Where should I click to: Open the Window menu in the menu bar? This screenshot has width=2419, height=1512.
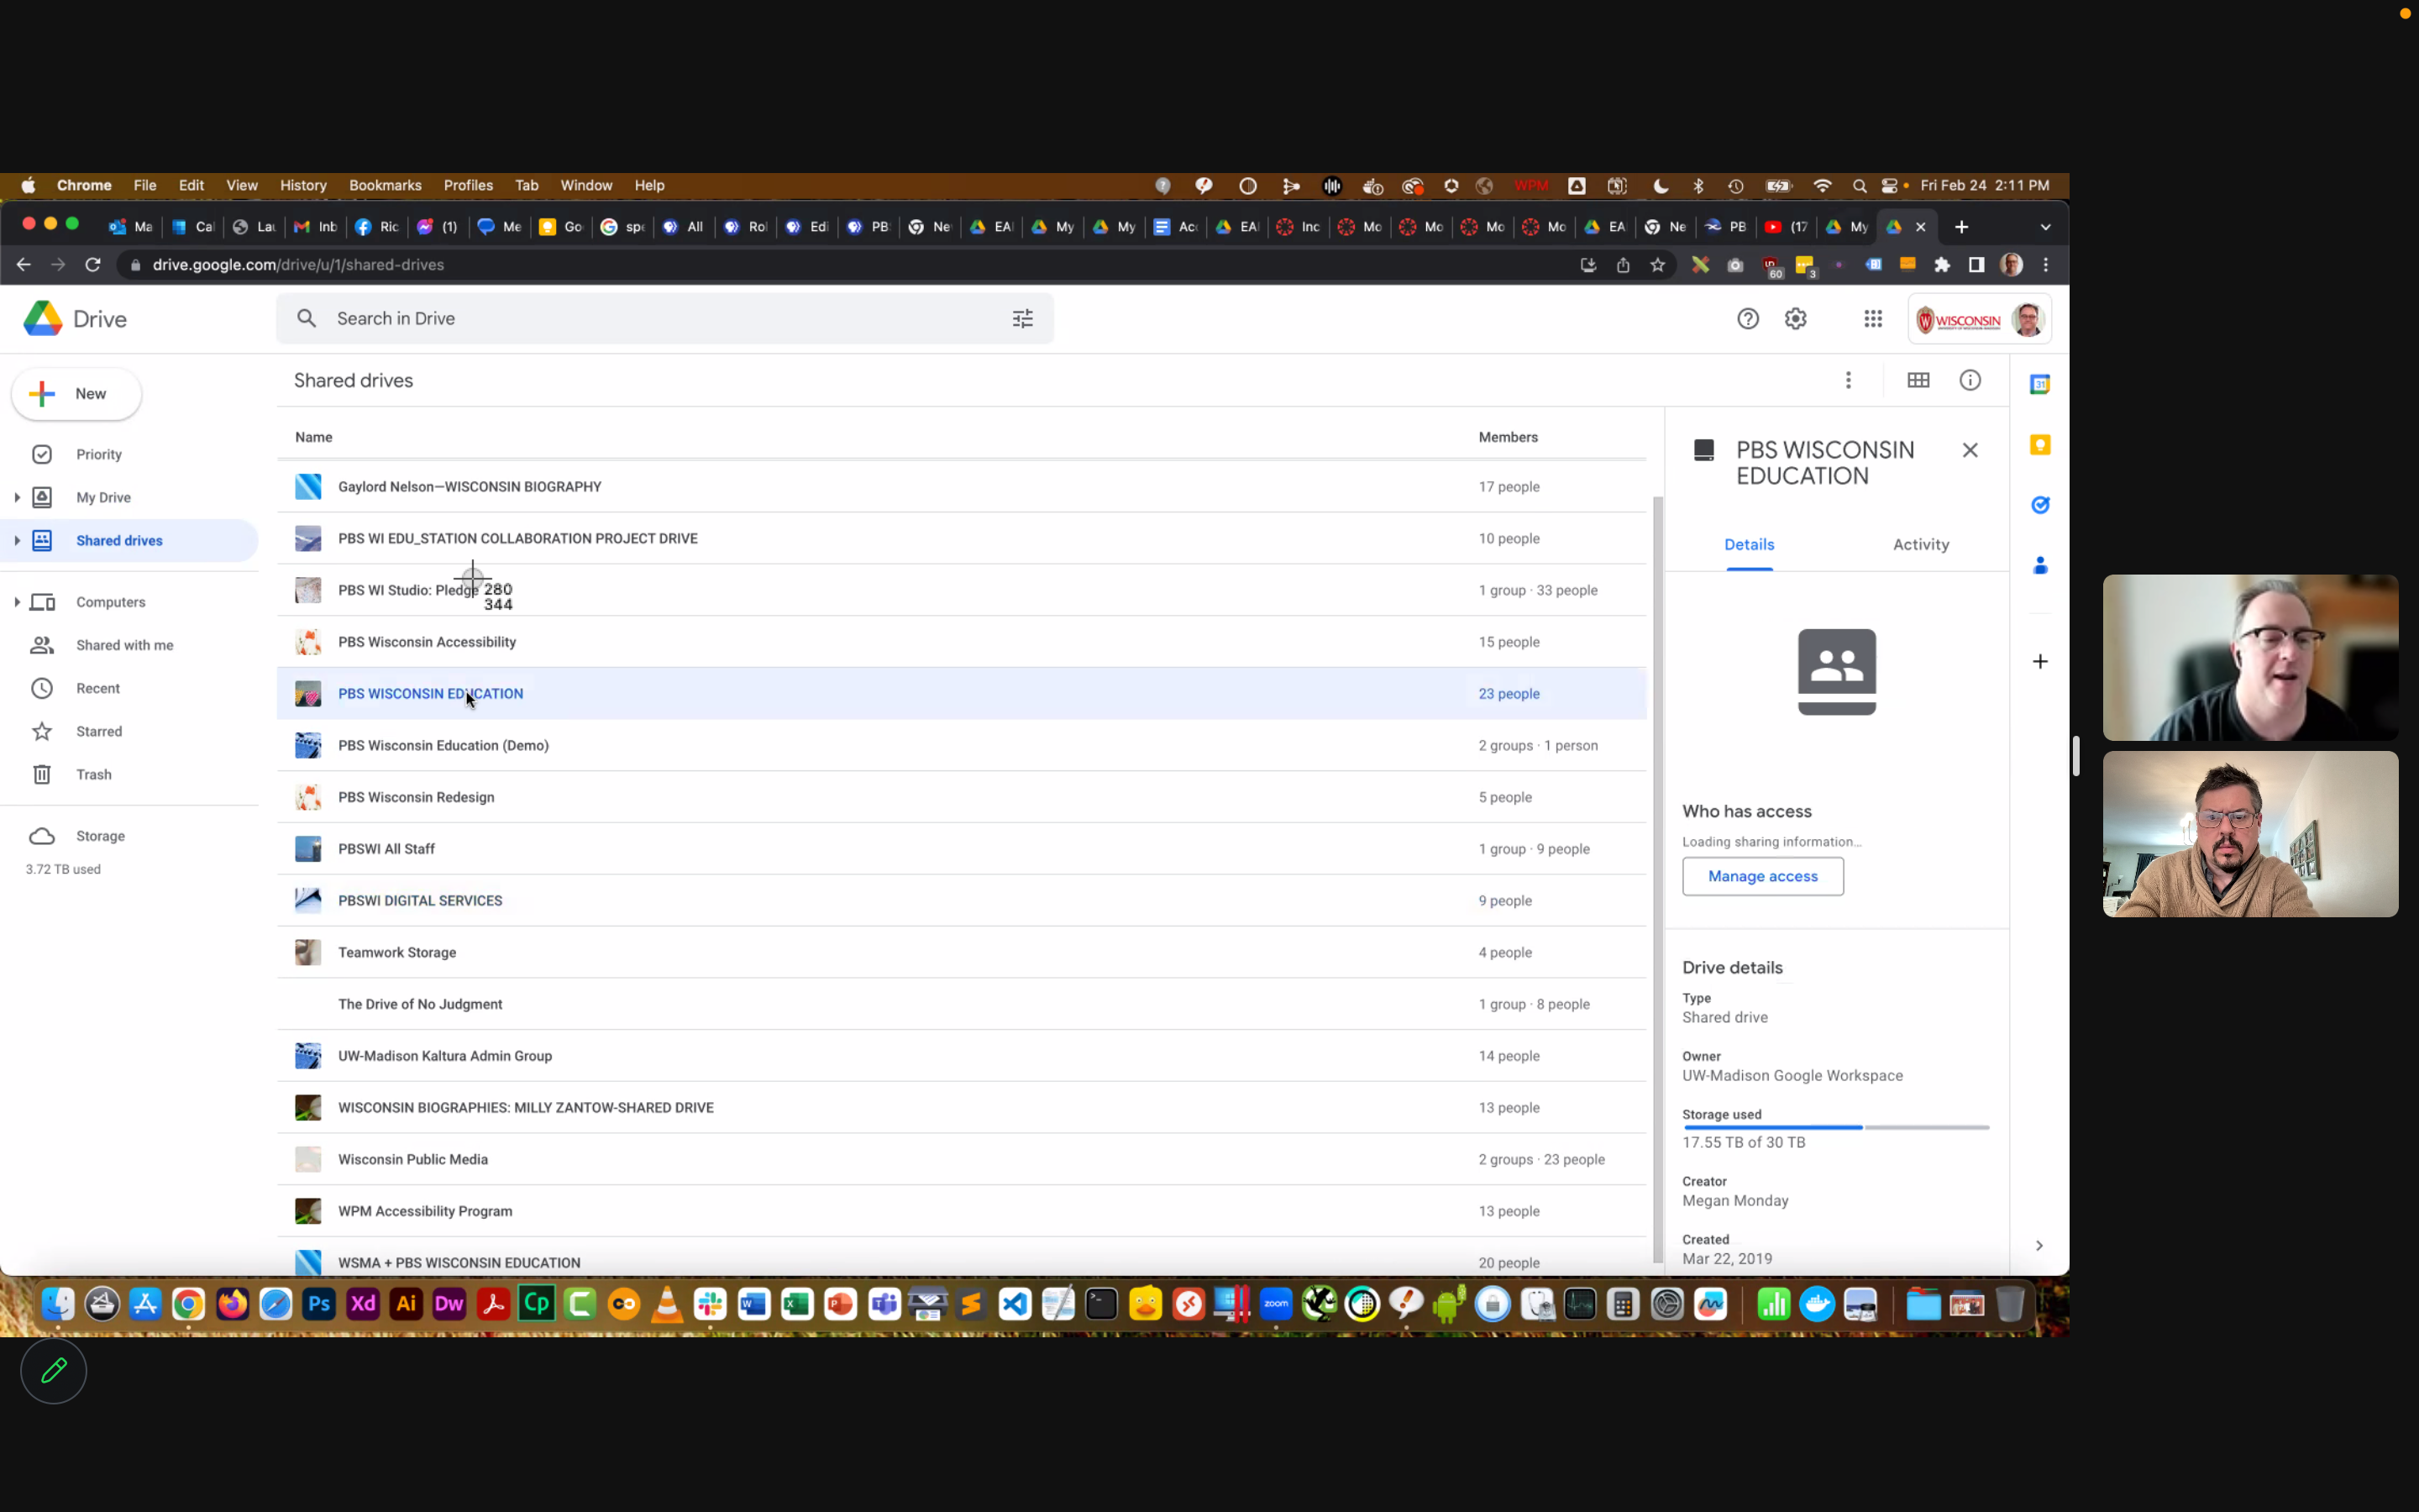tap(585, 185)
